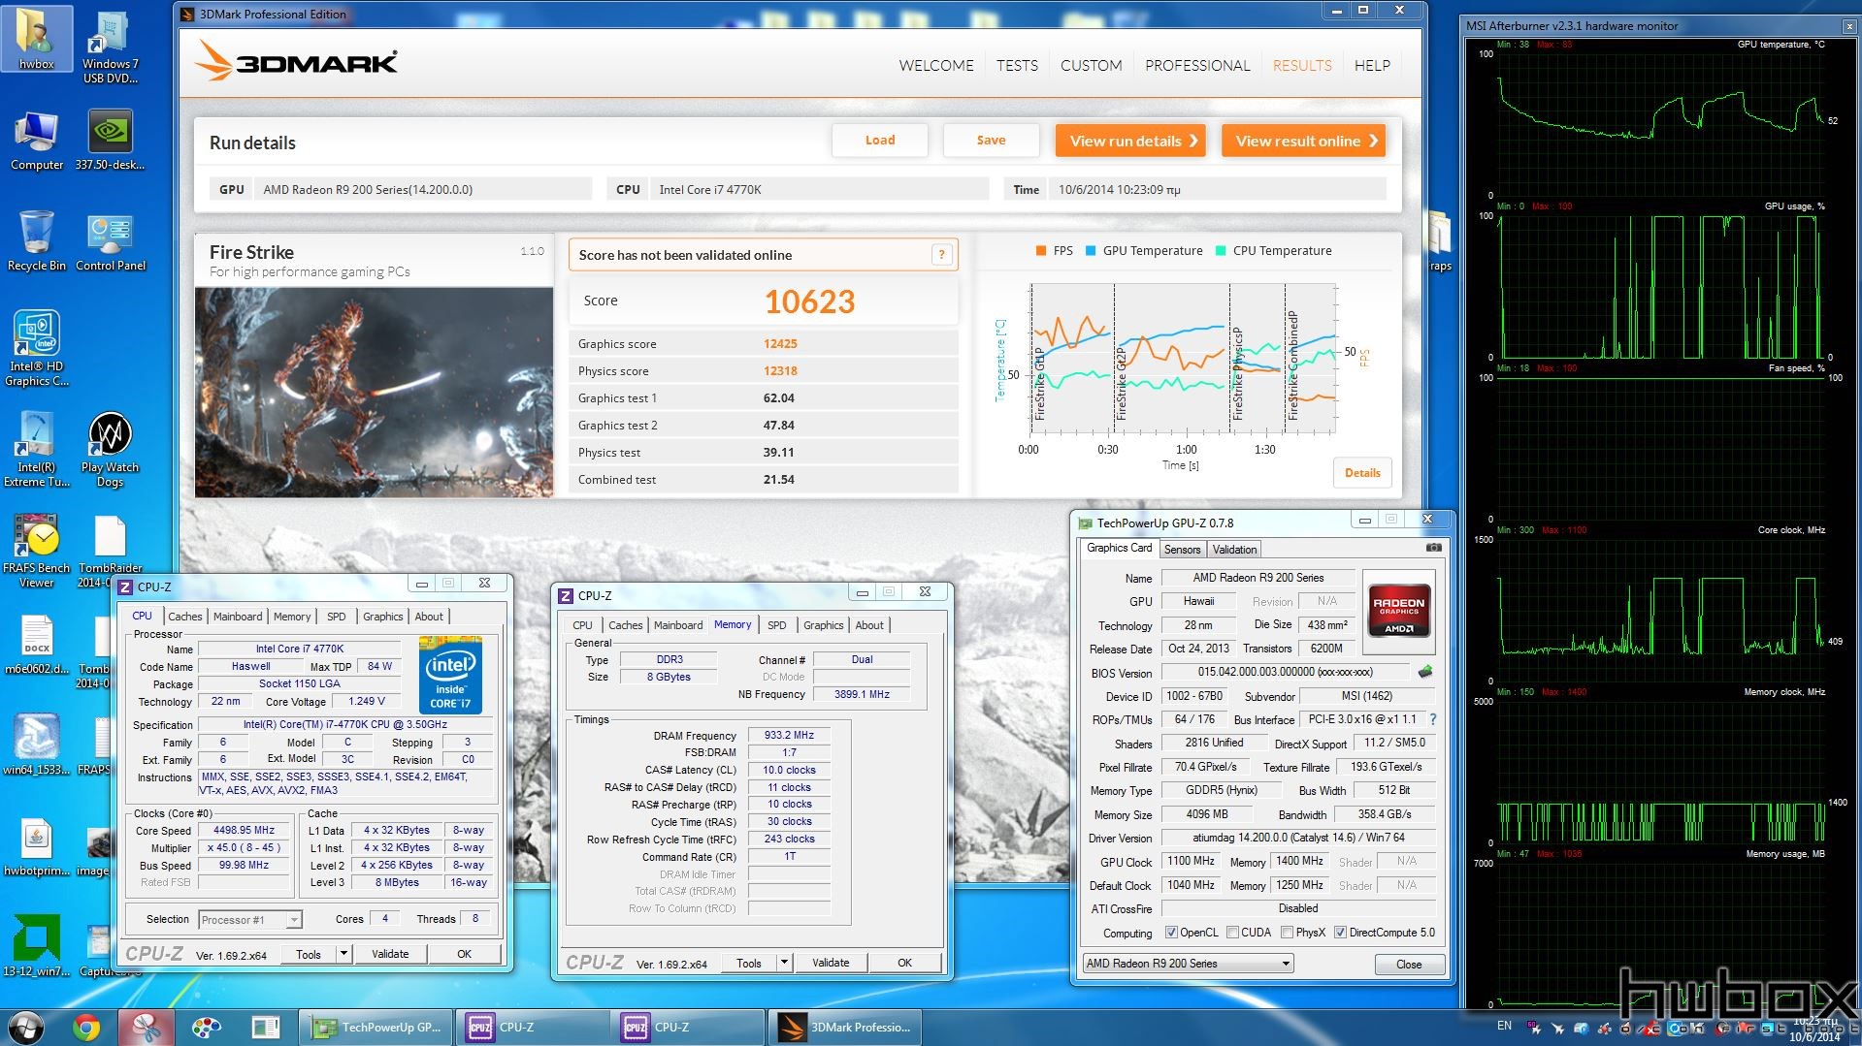Click the Snipping Tool taskbar icon

click(x=147, y=1028)
